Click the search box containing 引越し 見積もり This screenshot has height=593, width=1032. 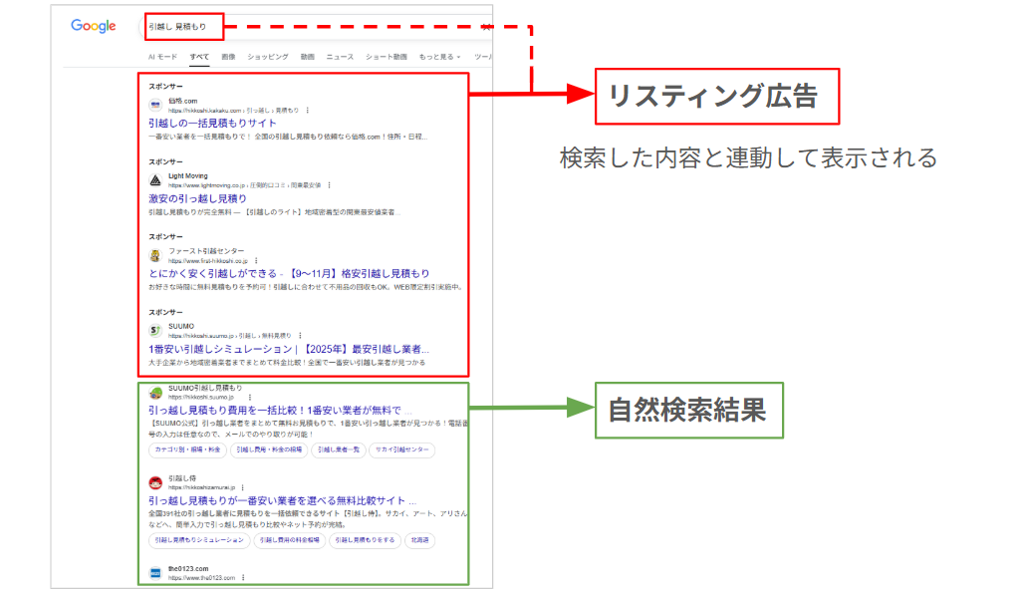coord(182,26)
